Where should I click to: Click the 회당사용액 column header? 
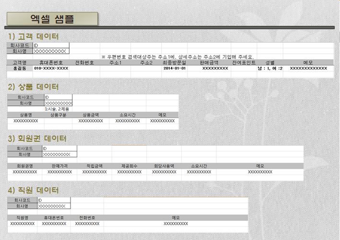point(164,166)
